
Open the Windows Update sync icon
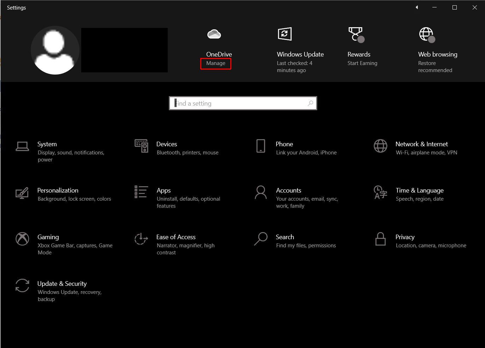coord(285,34)
